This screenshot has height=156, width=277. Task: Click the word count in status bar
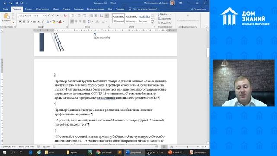click(26, 146)
